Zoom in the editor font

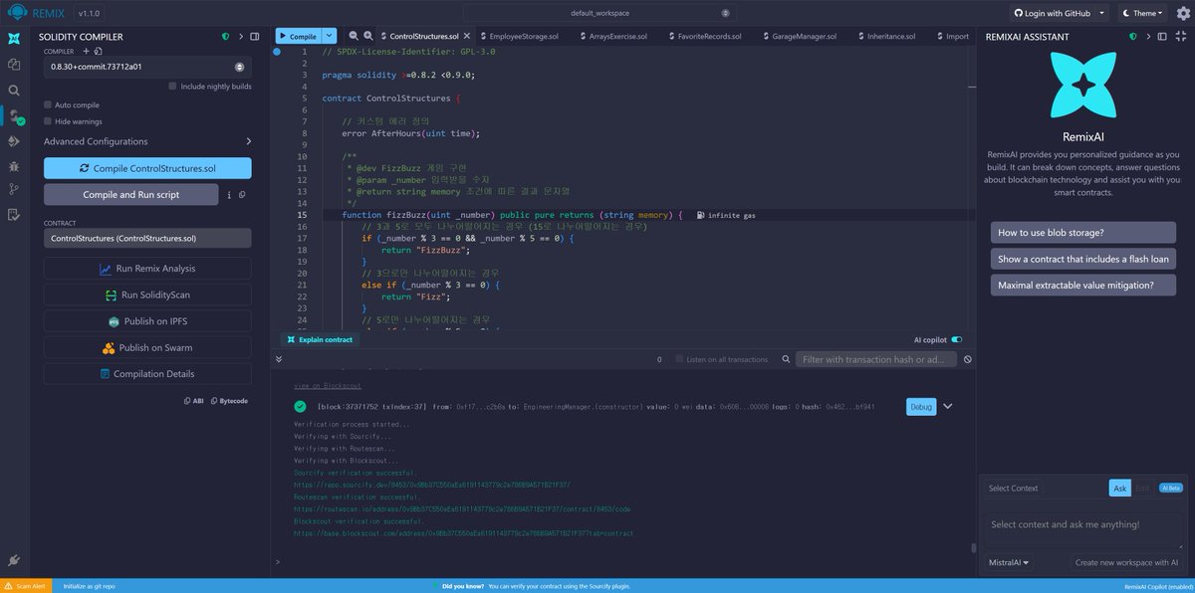[368, 36]
